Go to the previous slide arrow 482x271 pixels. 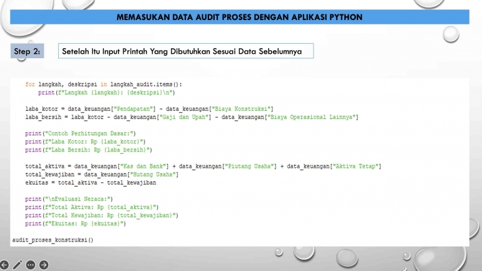point(4,265)
